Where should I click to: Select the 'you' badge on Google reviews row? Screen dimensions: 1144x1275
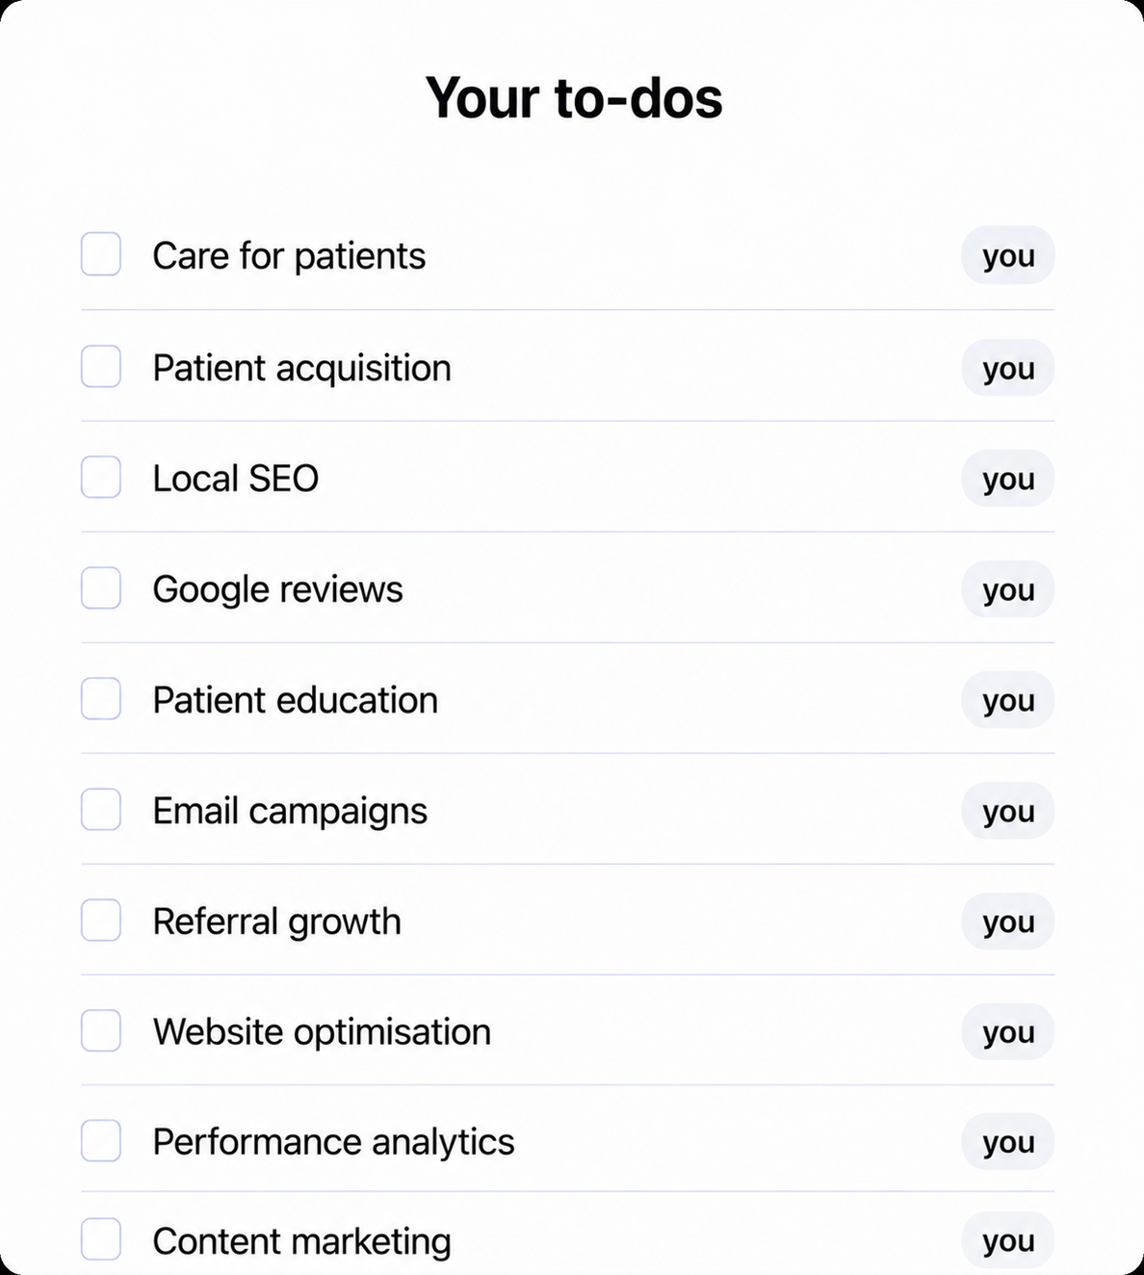[1008, 589]
